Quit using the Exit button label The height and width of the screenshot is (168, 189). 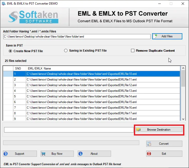coord(164,154)
